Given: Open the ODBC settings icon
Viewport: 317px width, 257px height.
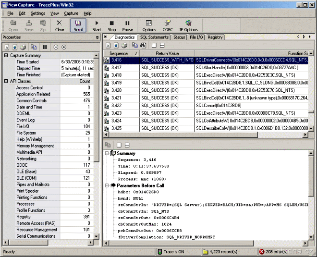Looking at the screenshot, I should [x=168, y=25].
